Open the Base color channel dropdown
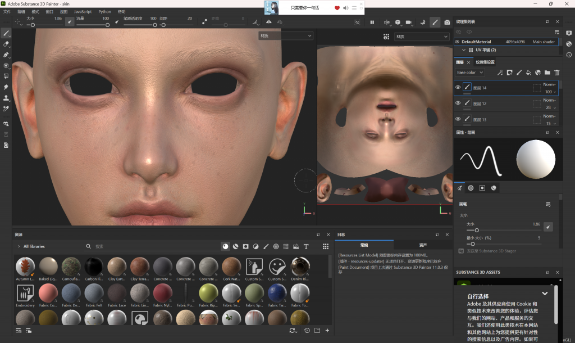Viewport: 575px width, 343px height. coord(470,73)
